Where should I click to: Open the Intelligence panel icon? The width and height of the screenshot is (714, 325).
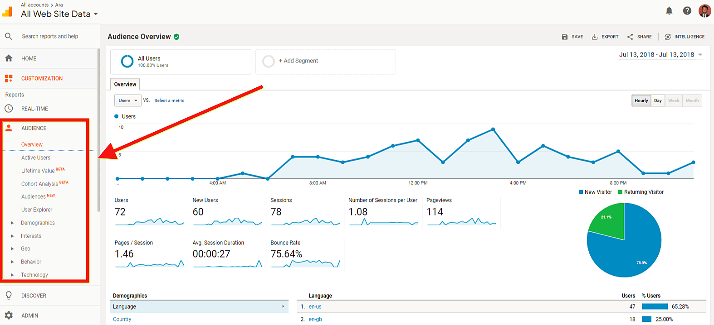tap(668, 37)
